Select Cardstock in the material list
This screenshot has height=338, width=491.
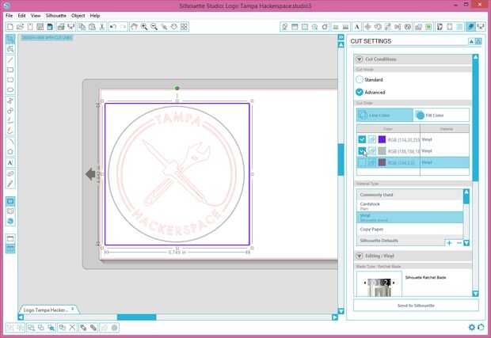coord(409,206)
